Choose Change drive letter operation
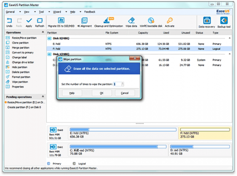237x176 pixels. point(20,62)
